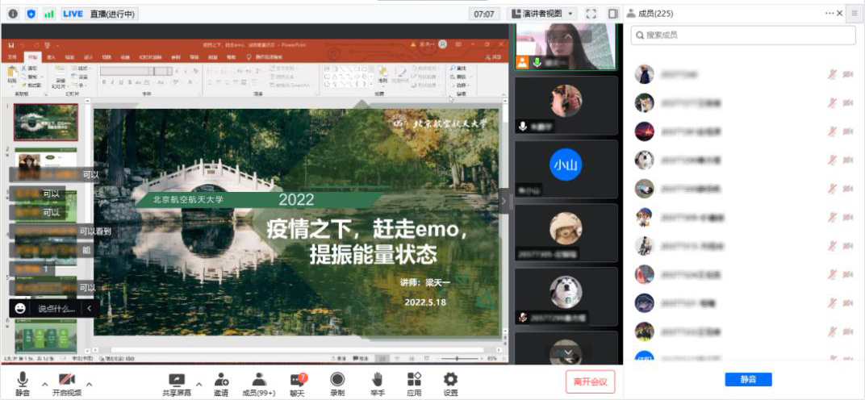Open the 应用 (Apps) icon
The width and height of the screenshot is (865, 400).
pos(414,380)
